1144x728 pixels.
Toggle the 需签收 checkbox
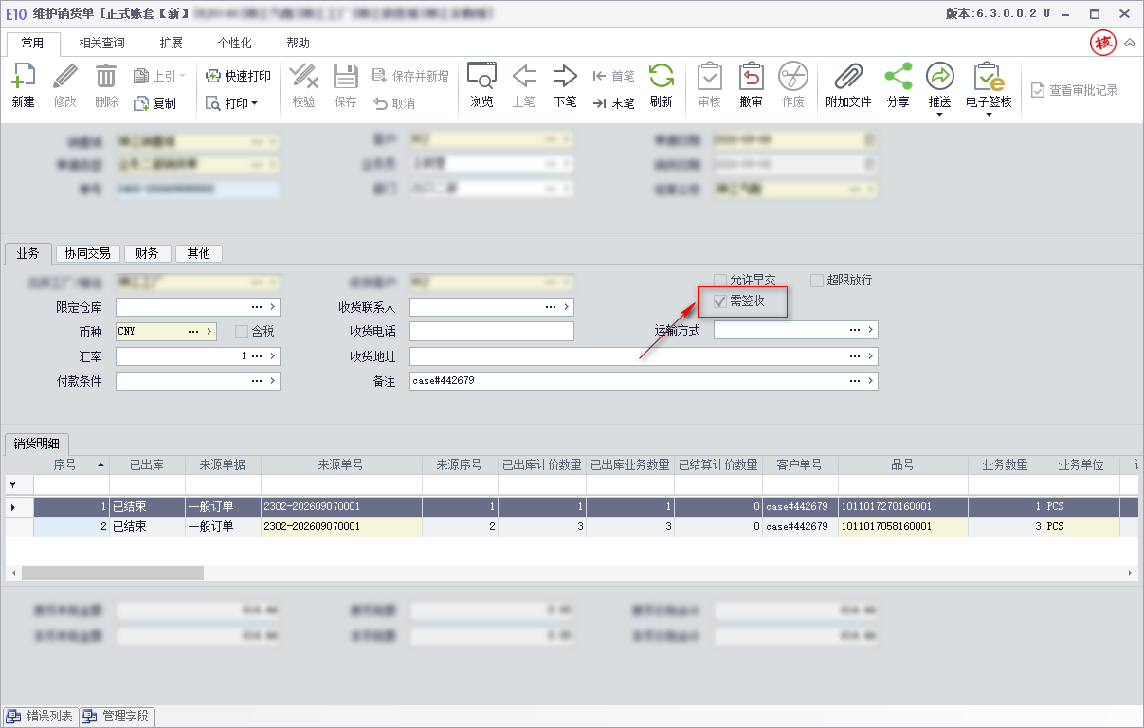(x=719, y=301)
